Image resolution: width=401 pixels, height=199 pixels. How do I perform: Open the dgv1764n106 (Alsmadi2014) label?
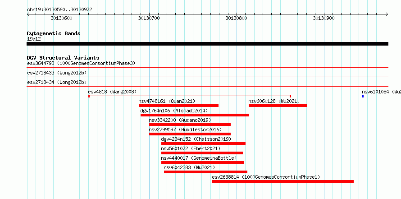(x=174, y=111)
